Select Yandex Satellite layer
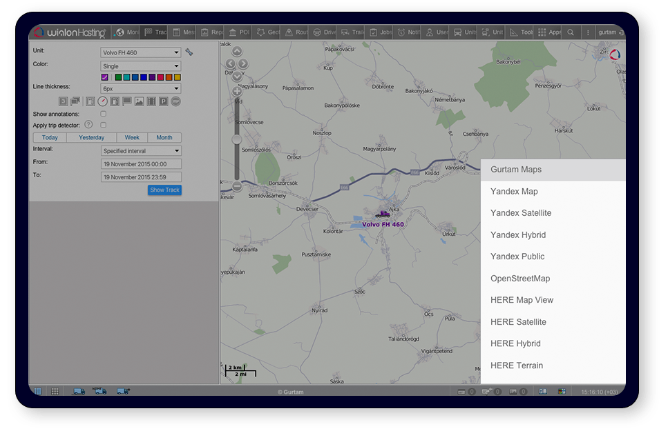Viewport: 668px width, 431px height. pyautogui.click(x=553, y=213)
